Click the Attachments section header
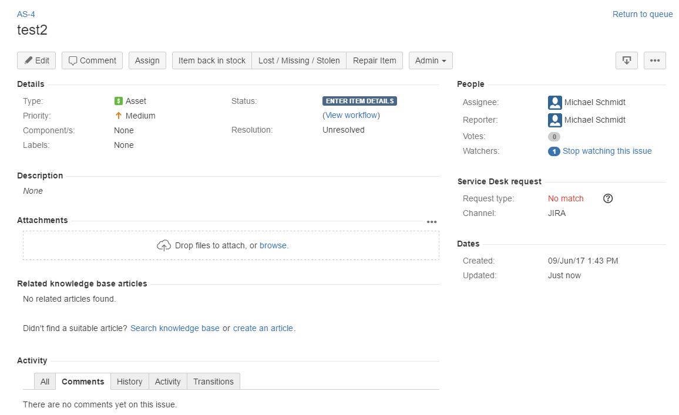679x415 pixels. 42,220
